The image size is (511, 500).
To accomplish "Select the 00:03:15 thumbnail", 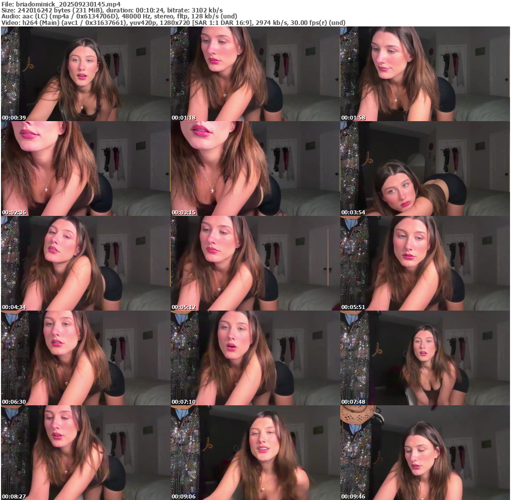I will click(255, 168).
